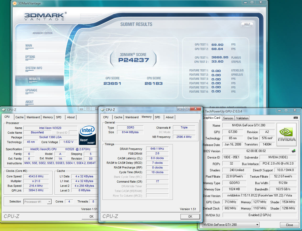Switch to CPU tab in front CPU-Z
This screenshot has width=302, height=231.
pyautogui.click(x=106, y=117)
